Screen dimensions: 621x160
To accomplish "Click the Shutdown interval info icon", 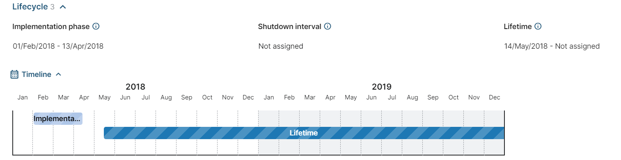I will [328, 27].
